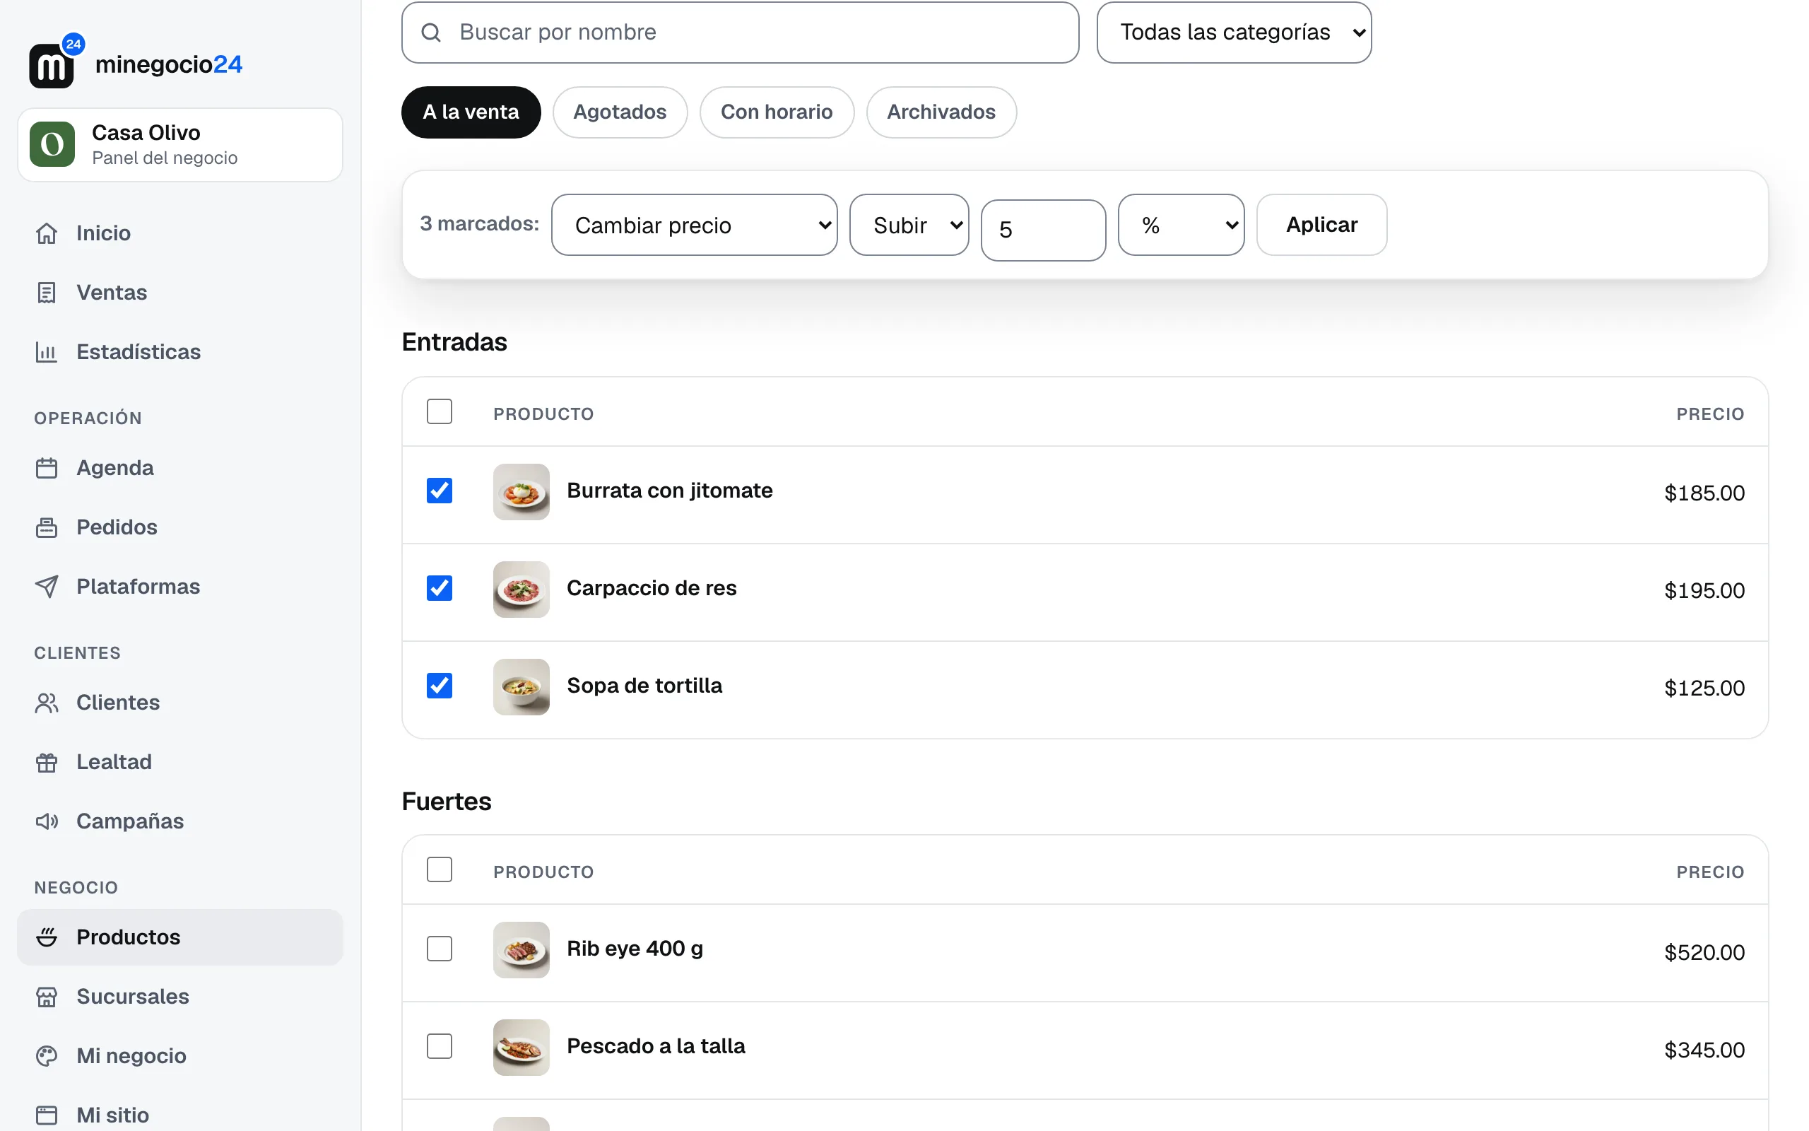1809x1131 pixels.
Task: Click the Productos bowl icon
Action: tap(47, 937)
